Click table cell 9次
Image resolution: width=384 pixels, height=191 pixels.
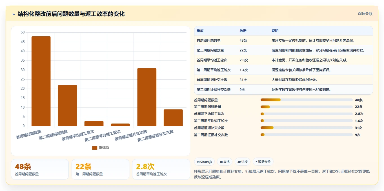[x=242, y=89]
